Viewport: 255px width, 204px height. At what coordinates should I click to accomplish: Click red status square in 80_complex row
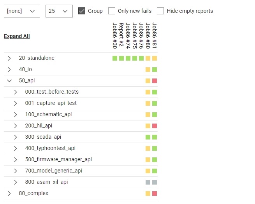155,194
